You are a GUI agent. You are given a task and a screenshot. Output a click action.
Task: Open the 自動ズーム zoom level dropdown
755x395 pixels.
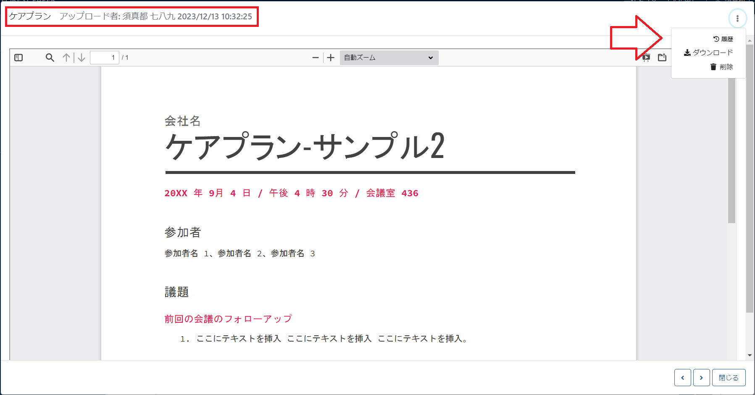[x=388, y=58]
